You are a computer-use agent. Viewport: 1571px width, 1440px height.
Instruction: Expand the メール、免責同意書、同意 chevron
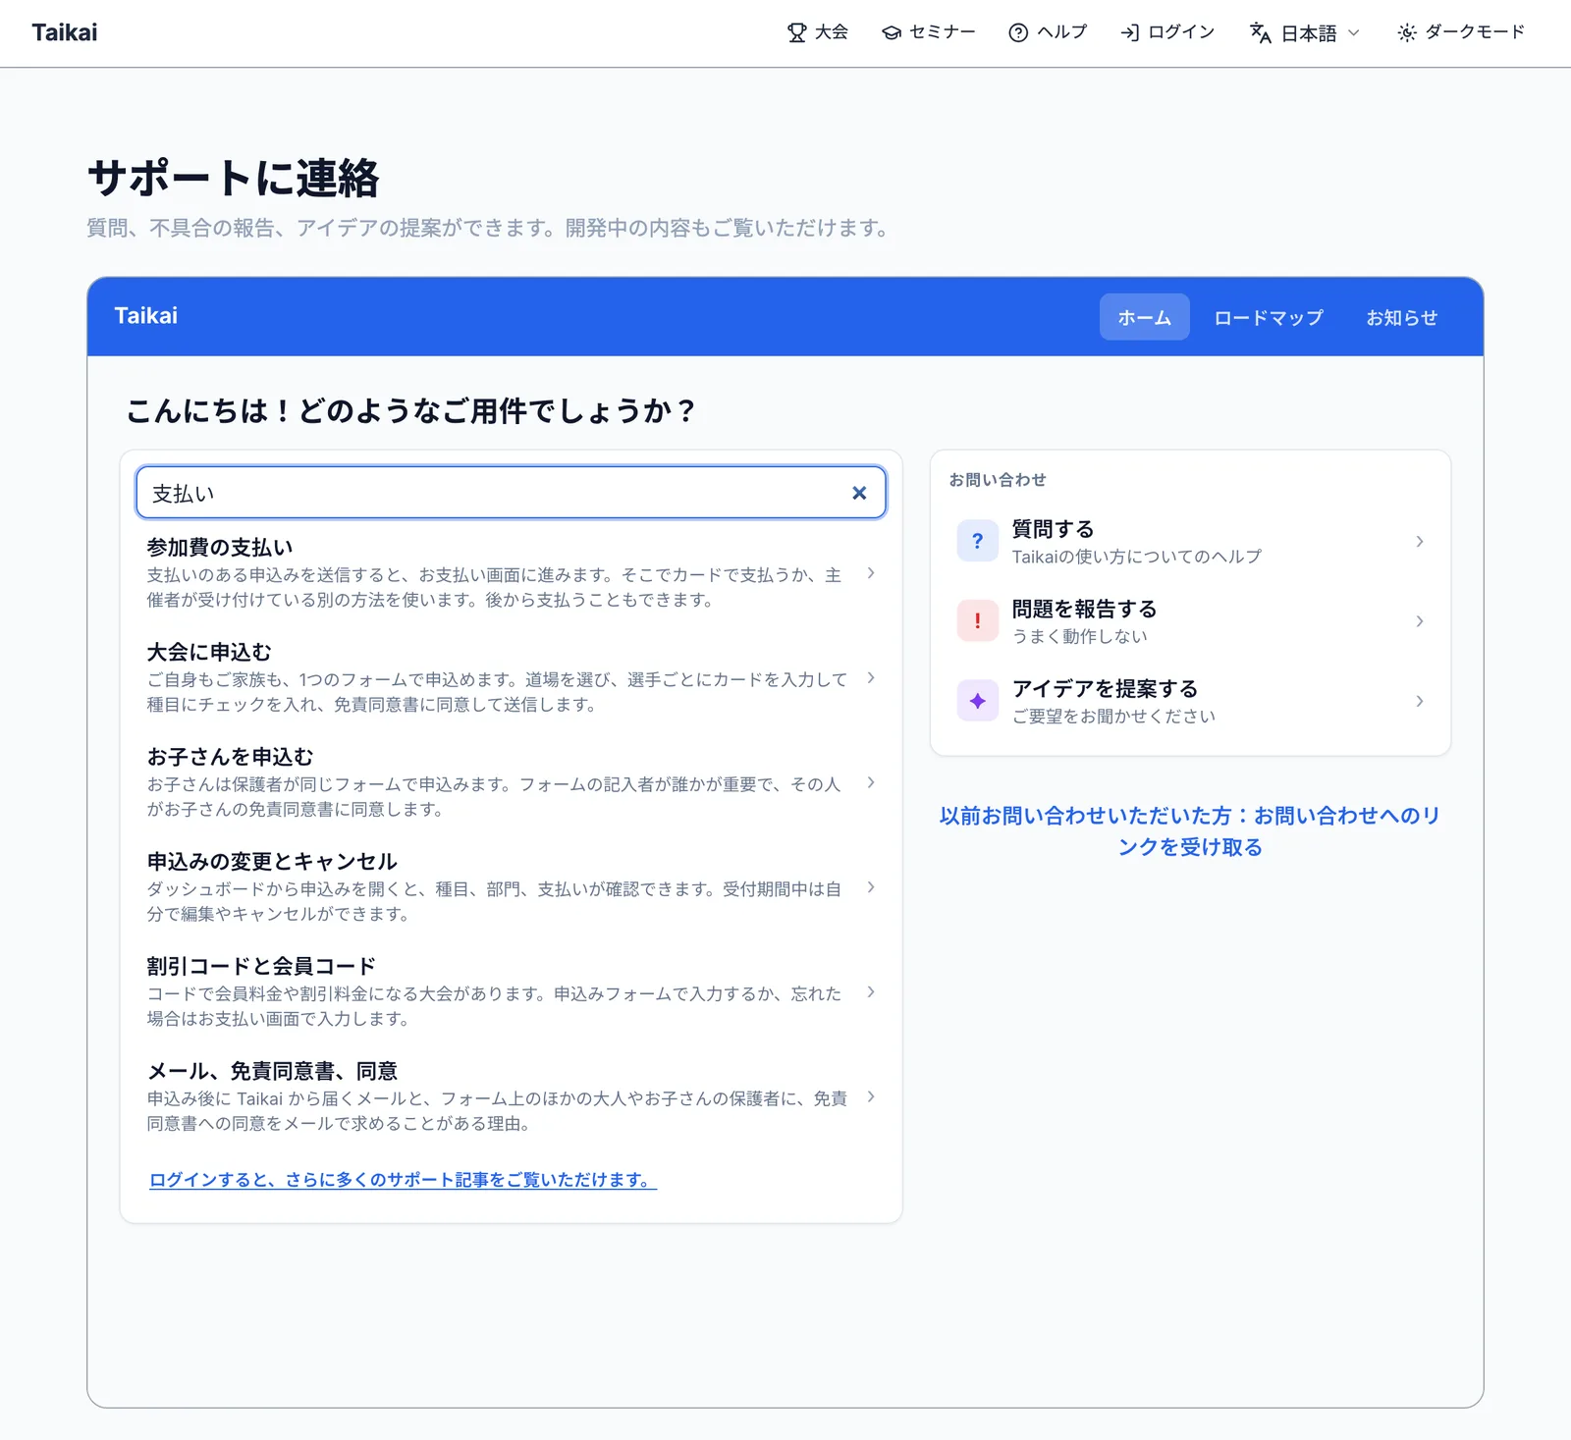(871, 1096)
